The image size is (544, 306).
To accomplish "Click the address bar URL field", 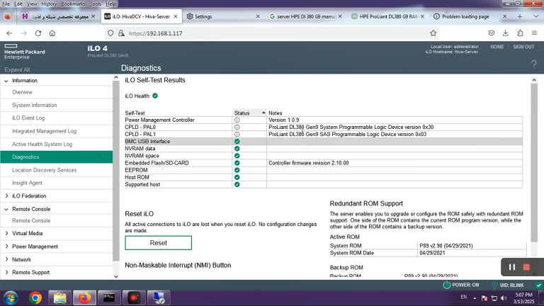I will tap(271, 33).
